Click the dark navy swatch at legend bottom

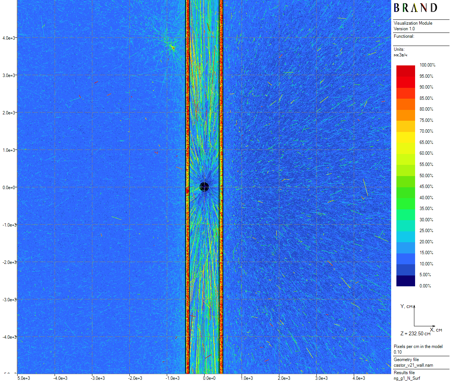(x=405, y=281)
